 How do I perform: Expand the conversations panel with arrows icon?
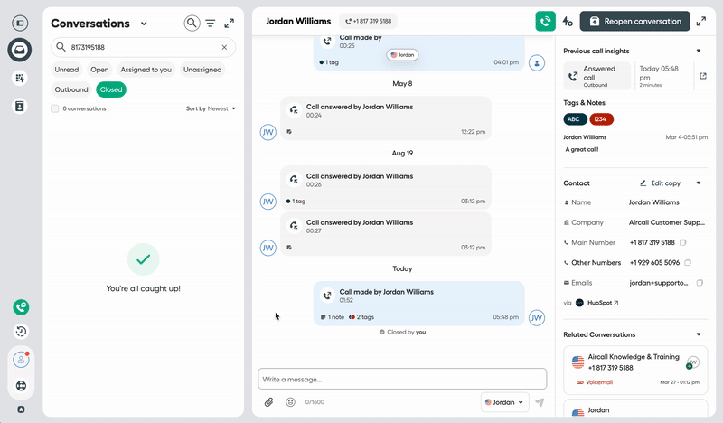click(230, 23)
